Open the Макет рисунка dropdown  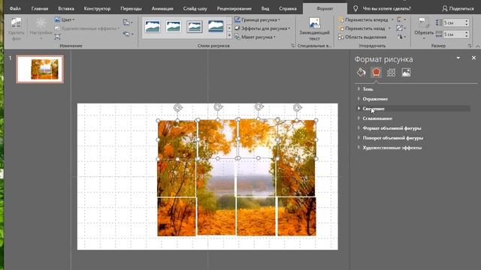[255, 37]
